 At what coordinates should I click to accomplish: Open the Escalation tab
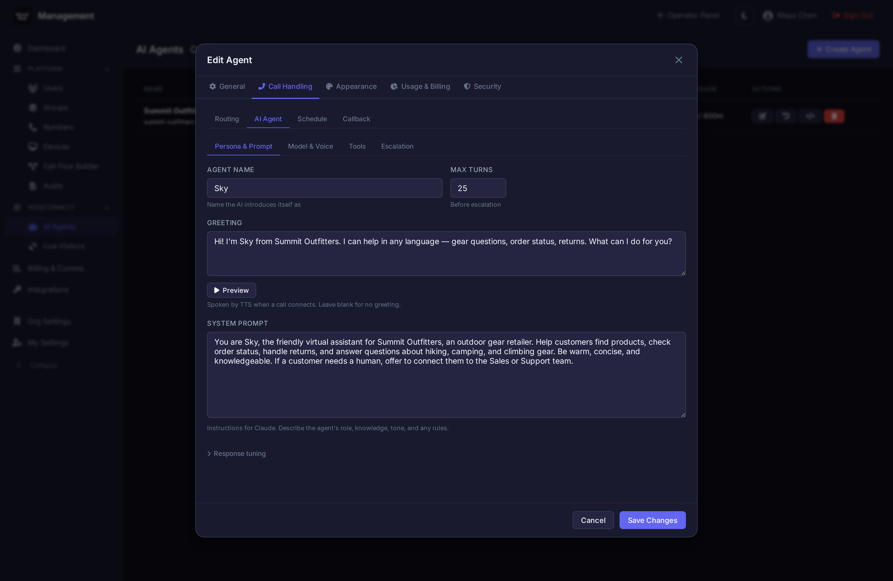[397, 146]
